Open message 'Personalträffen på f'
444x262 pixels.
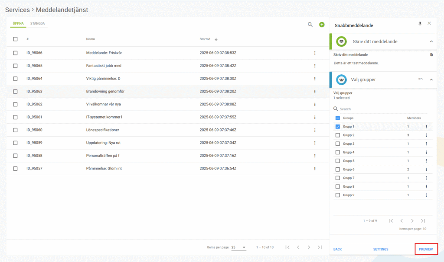[x=103, y=156]
